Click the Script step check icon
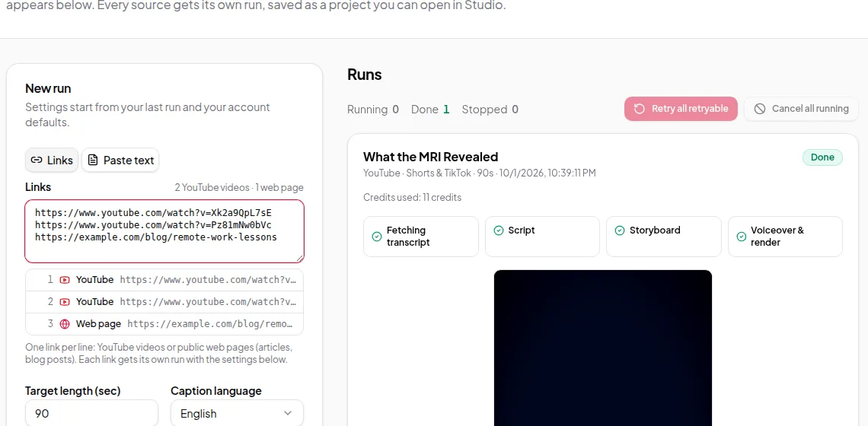Image resolution: width=868 pixels, height=426 pixels. tap(498, 230)
